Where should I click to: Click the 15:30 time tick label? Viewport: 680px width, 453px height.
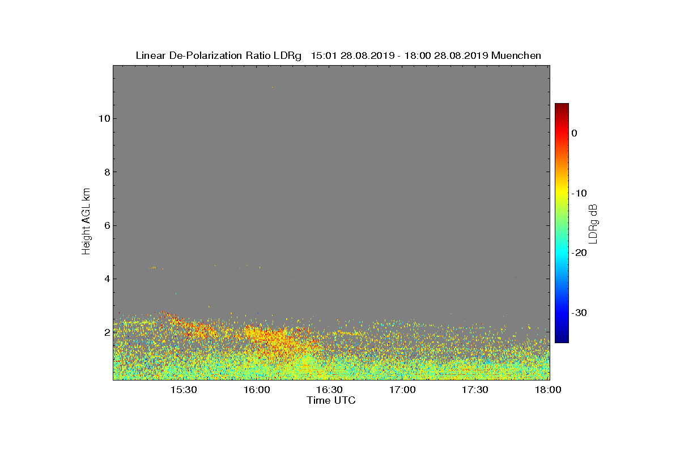pyautogui.click(x=184, y=390)
